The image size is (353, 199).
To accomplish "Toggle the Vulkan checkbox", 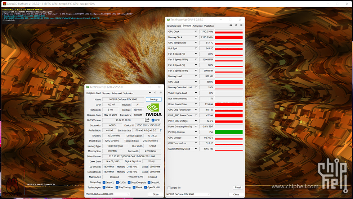I will point(104,187).
